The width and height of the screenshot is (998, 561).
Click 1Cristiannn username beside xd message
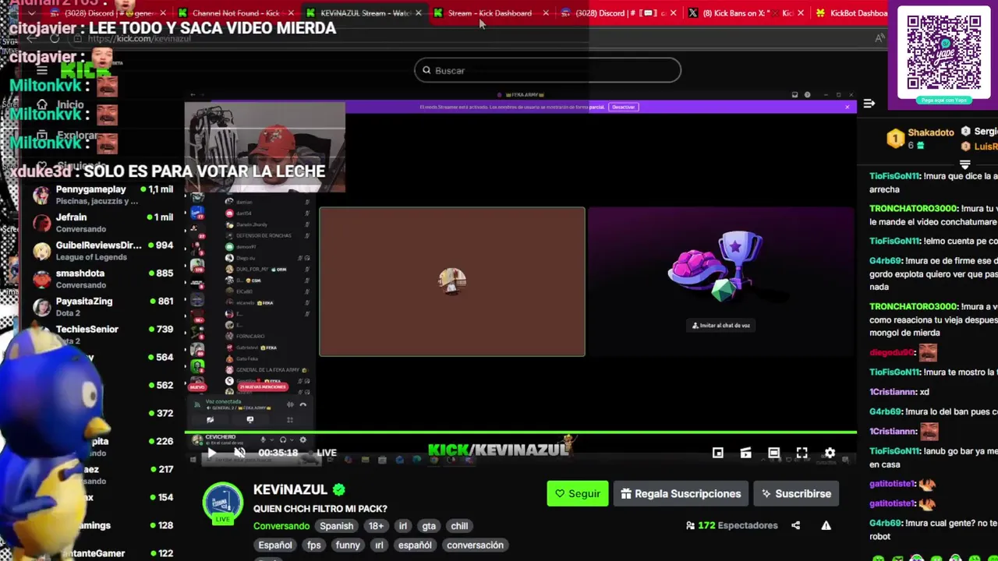click(893, 392)
